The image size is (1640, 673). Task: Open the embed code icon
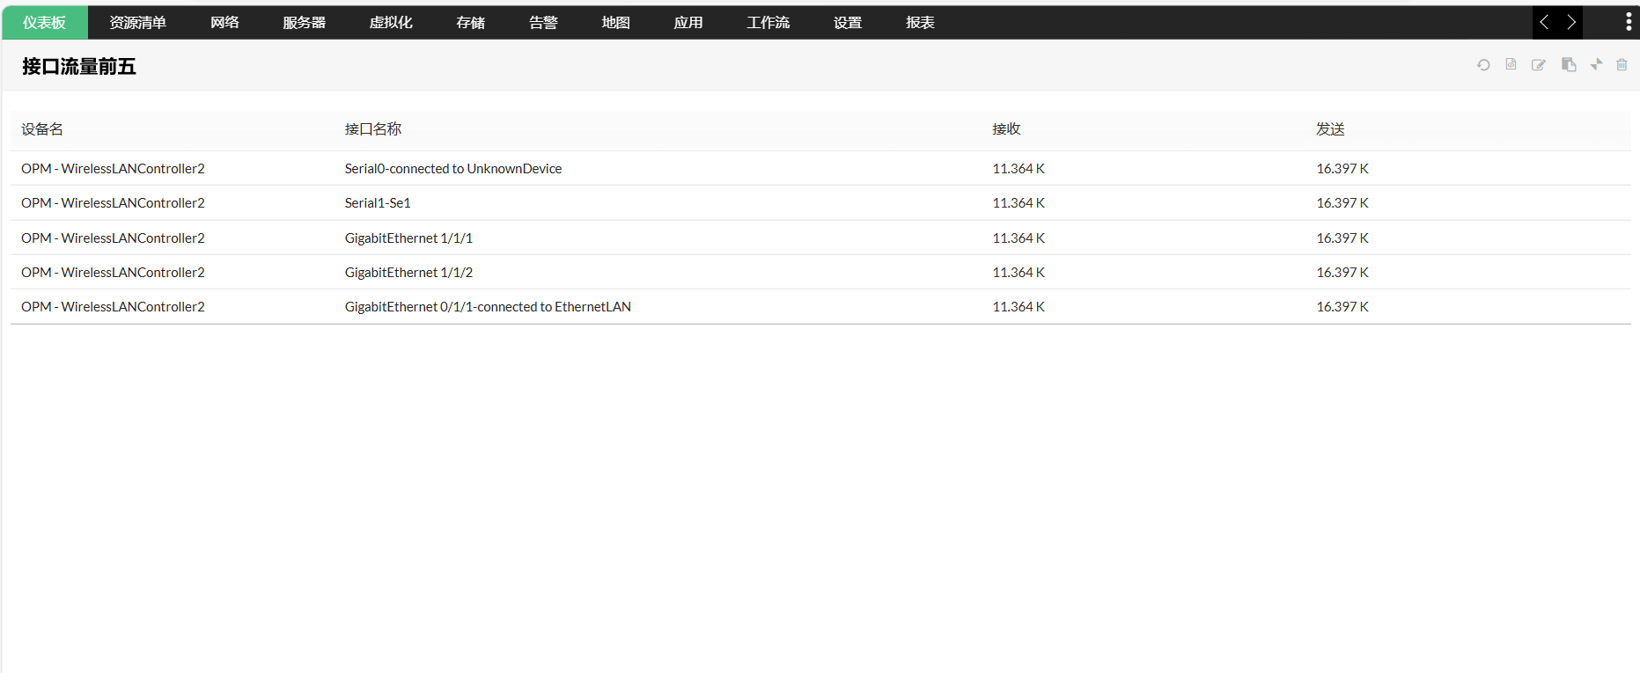(x=1511, y=64)
